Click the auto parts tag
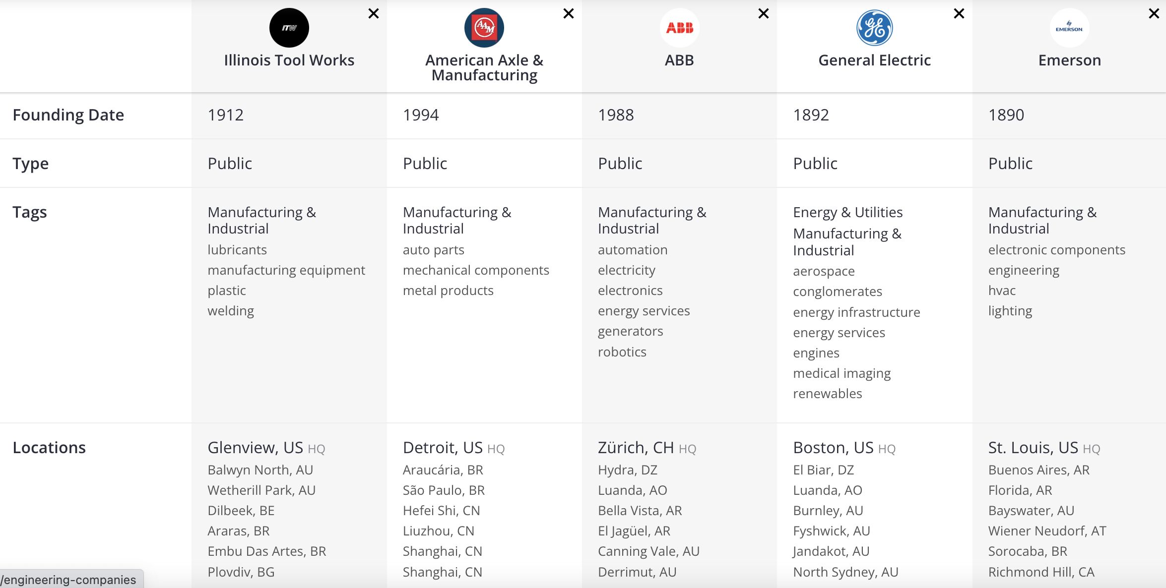 pos(433,250)
